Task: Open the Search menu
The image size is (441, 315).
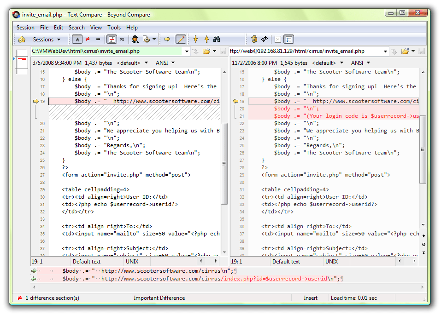Action: pos(76,27)
